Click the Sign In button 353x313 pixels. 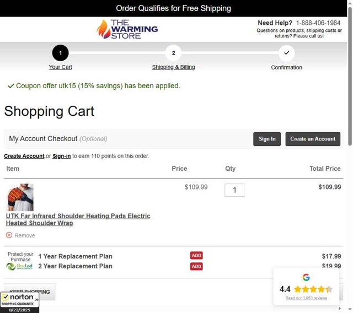267,139
